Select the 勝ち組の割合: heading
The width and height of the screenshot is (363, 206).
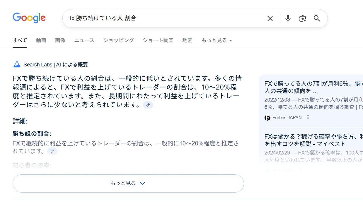click(32, 134)
